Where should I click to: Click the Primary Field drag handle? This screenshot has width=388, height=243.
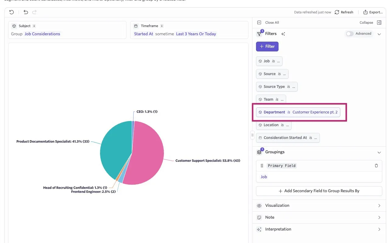tap(262, 166)
